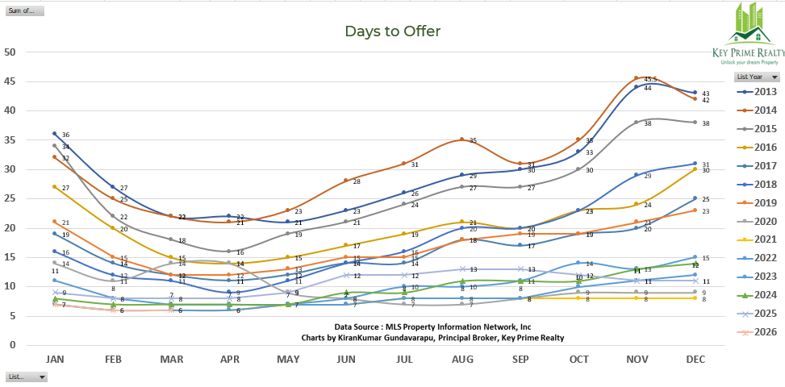Viewport: 785px width, 387px height.
Task: Click the 50 value axis label
Action: (10, 52)
